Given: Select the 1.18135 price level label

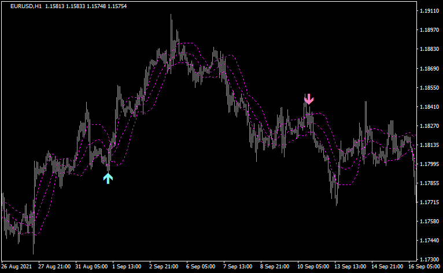Looking at the screenshot, I should click(429, 145).
